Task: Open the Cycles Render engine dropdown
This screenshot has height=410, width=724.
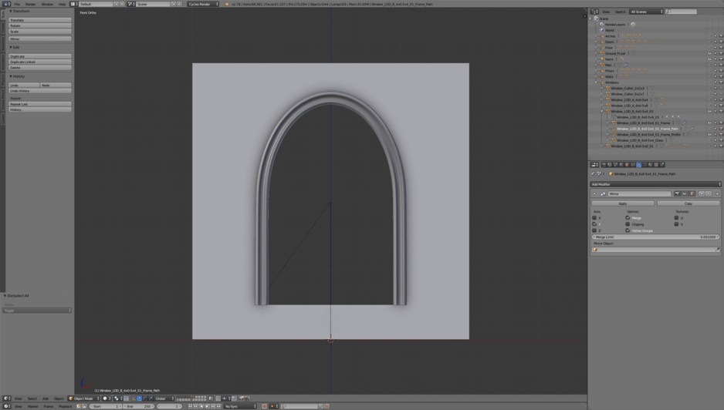Action: point(203,4)
